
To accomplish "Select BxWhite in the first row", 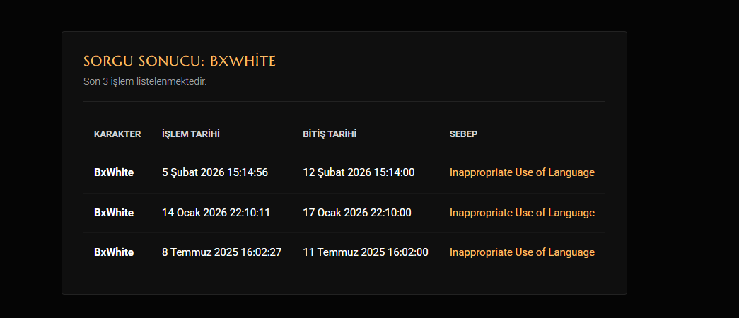I will click(x=114, y=172).
